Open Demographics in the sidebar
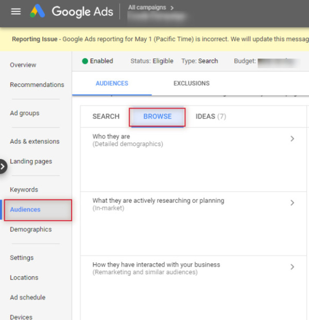The image size is (309, 320). pyautogui.click(x=30, y=229)
